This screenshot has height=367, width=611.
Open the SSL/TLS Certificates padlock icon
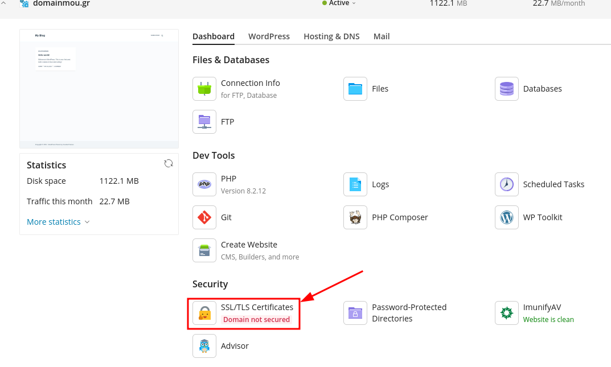point(204,313)
